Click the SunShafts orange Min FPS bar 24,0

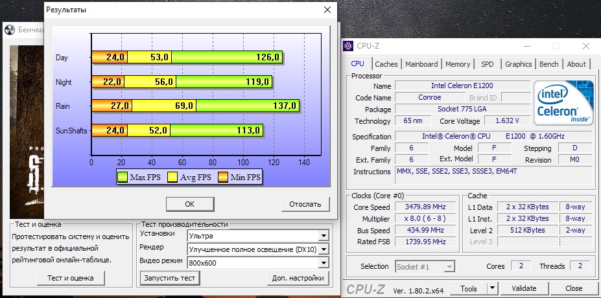click(110, 130)
